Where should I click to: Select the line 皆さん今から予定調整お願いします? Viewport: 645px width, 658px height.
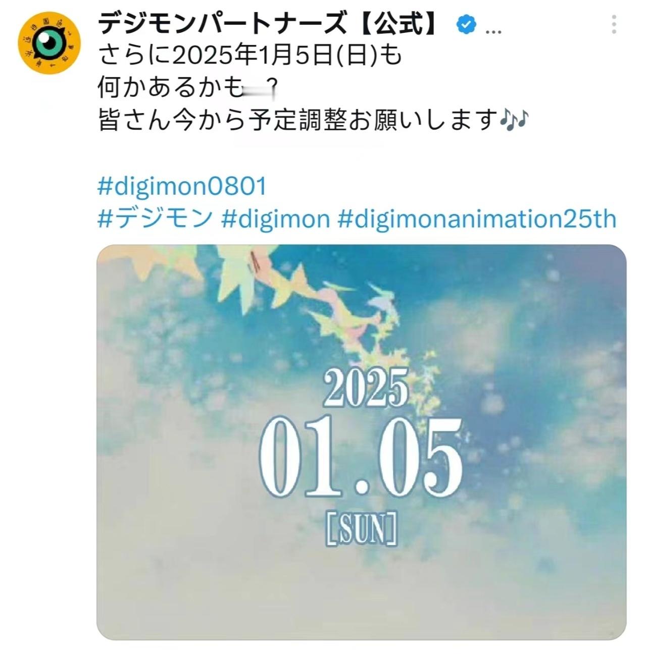click(298, 121)
